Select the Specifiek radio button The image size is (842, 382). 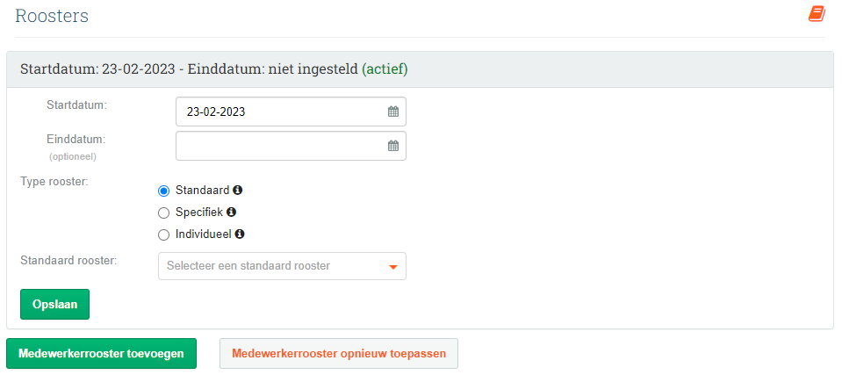pos(163,213)
